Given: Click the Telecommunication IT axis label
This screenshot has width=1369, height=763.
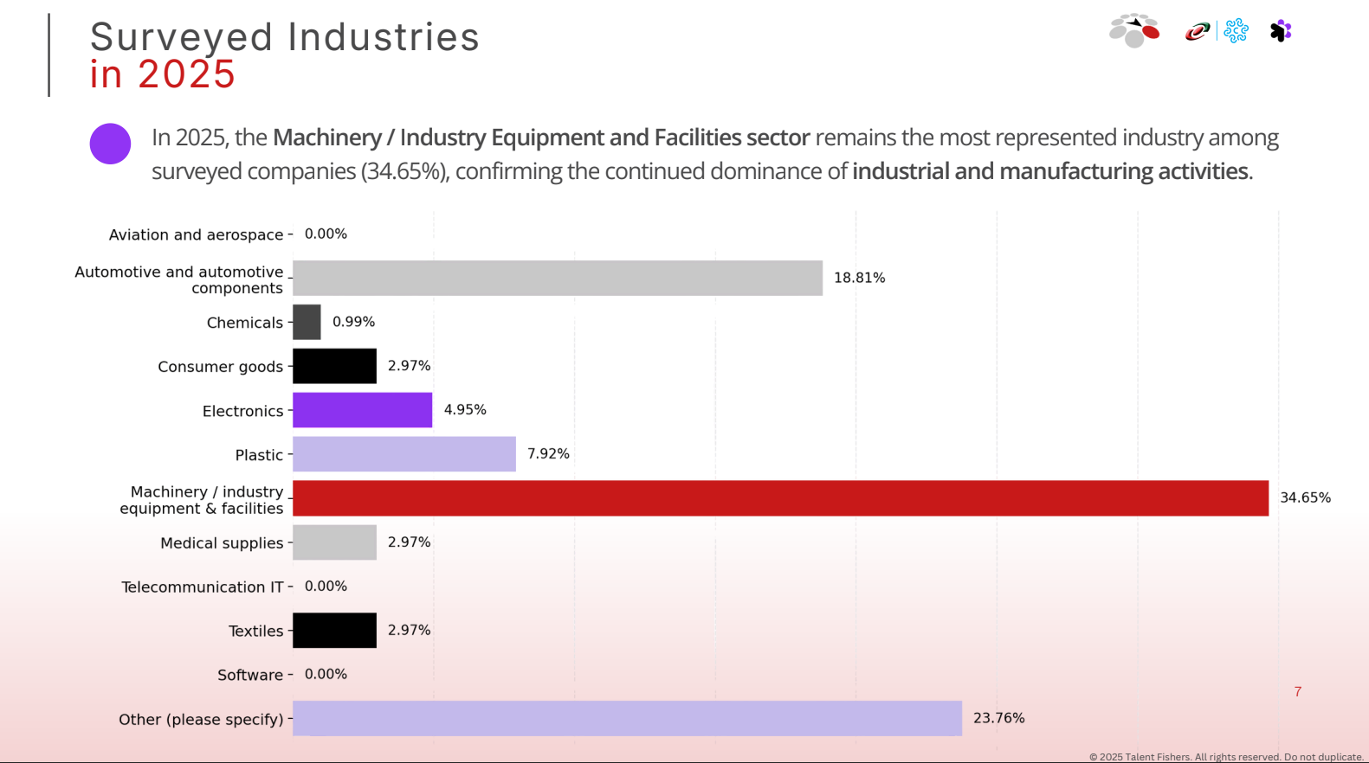Looking at the screenshot, I should [202, 587].
